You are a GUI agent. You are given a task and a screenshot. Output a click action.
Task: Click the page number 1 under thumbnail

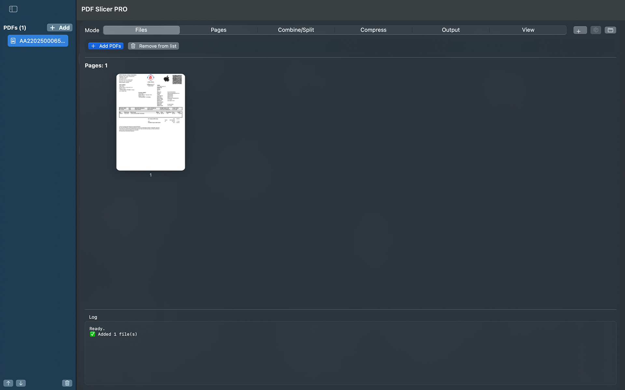151,175
